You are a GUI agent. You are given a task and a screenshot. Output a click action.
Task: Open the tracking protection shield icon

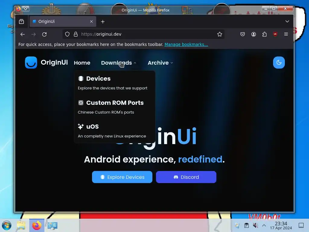tap(67, 34)
